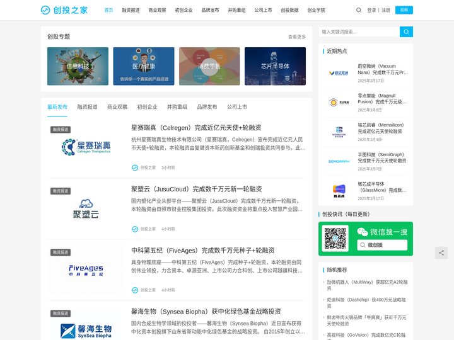
Task: Click 融资报道 tag on FiveAges card
Action: point(61,252)
